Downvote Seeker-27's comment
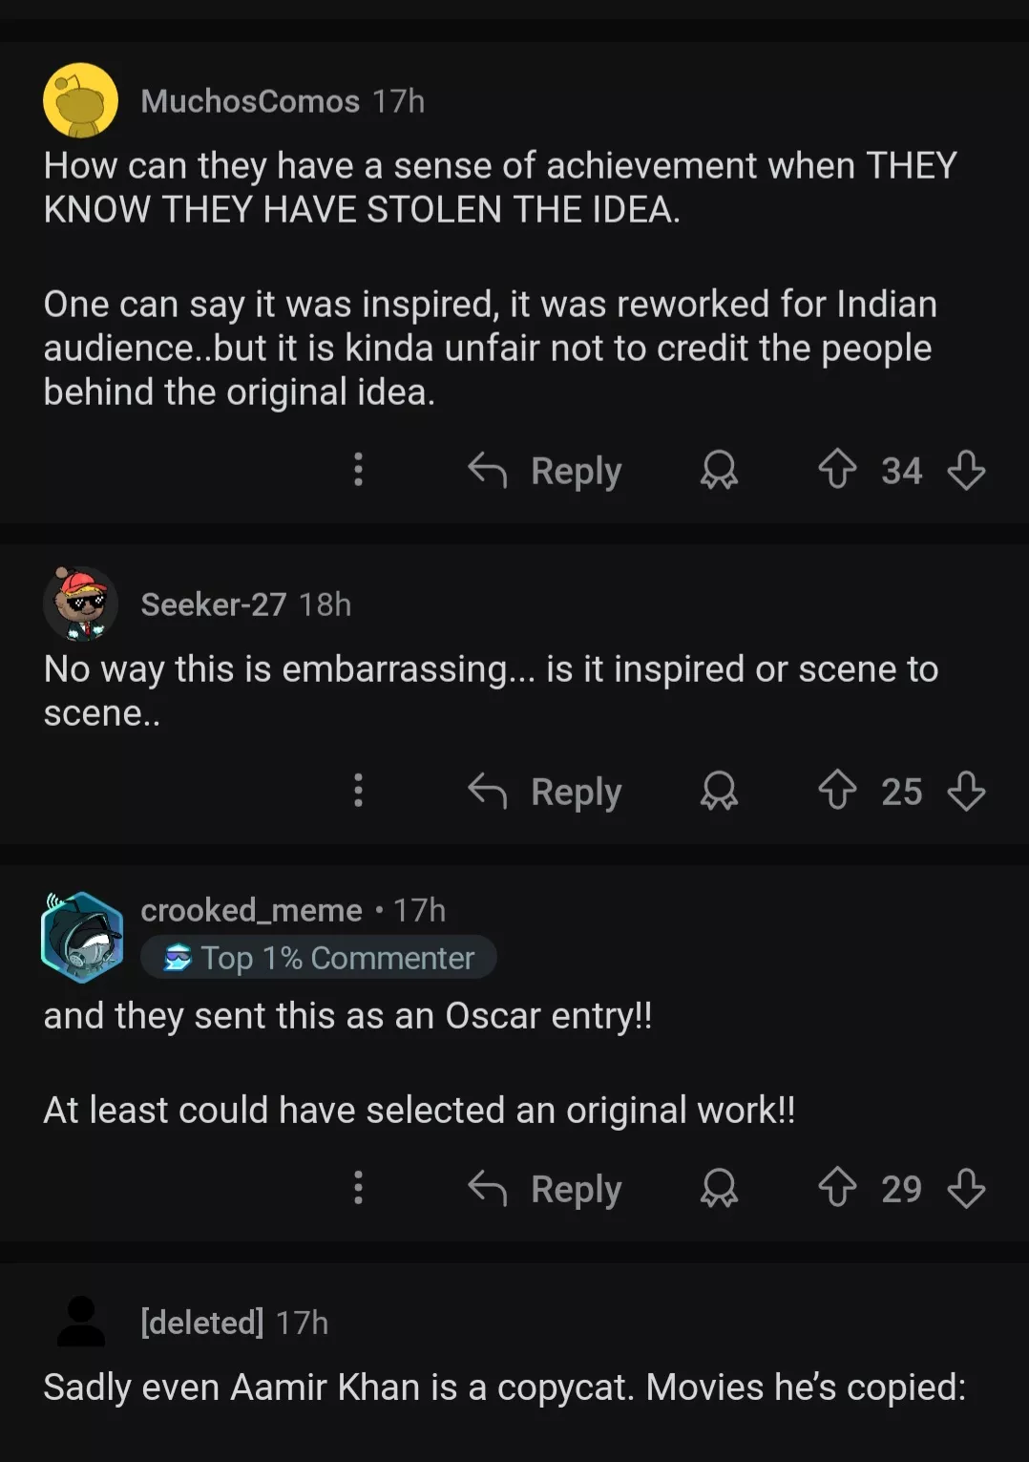Viewport: 1029px width, 1462px height. pos(966,791)
